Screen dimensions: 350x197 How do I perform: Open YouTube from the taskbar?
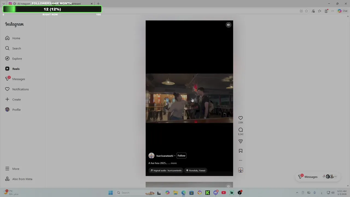[x=224, y=193]
